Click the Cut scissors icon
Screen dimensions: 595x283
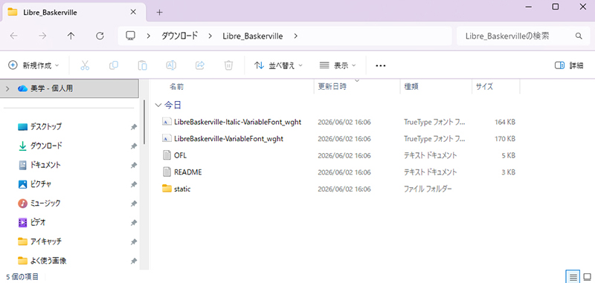[85, 65]
